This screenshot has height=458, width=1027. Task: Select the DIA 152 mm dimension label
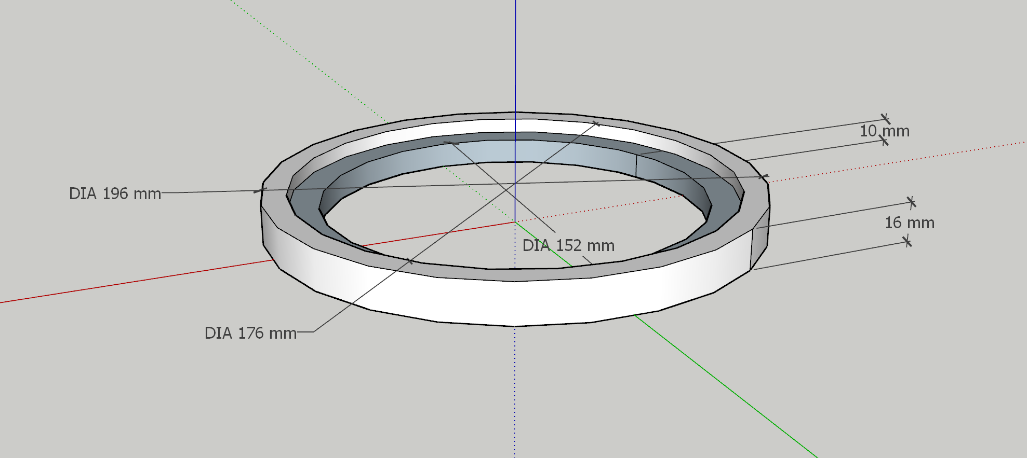(x=568, y=245)
